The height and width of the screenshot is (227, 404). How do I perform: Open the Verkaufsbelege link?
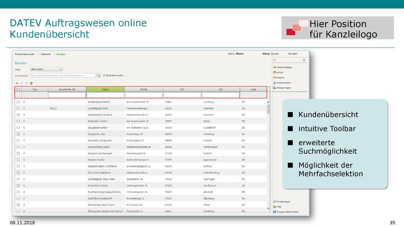pyautogui.click(x=284, y=67)
